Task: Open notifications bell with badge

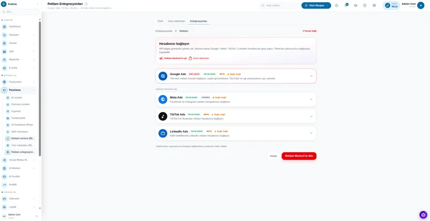Action: coord(346,5)
